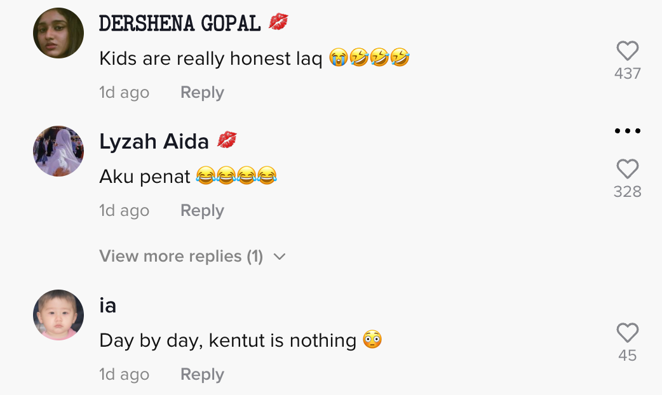This screenshot has height=395, width=662.
Task: Reply to the comment from ia
Action: point(202,375)
